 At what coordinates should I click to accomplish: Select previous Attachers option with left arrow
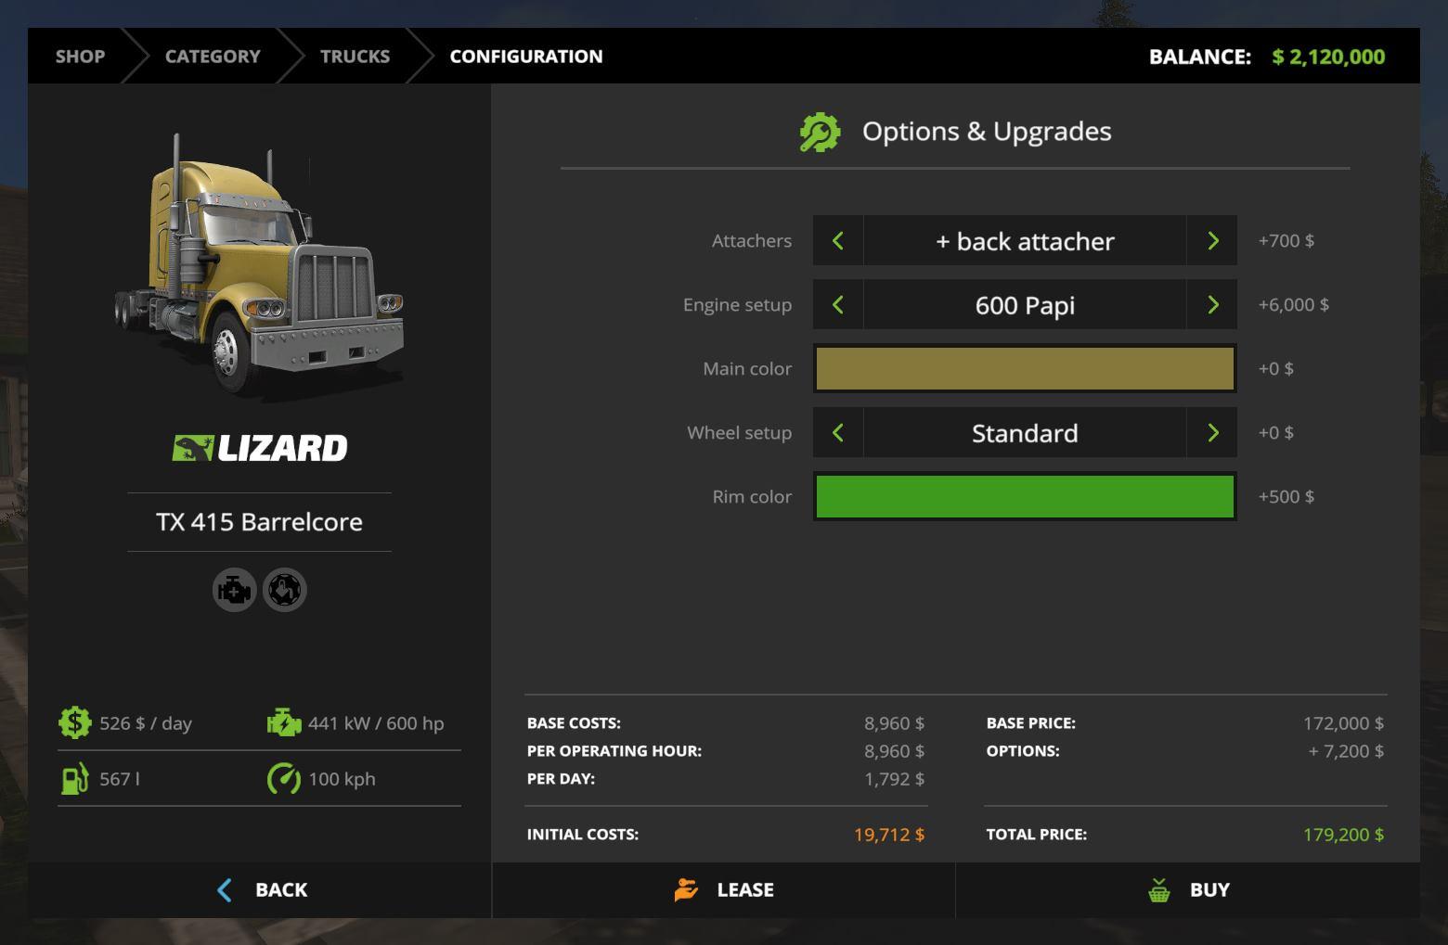[x=838, y=241]
